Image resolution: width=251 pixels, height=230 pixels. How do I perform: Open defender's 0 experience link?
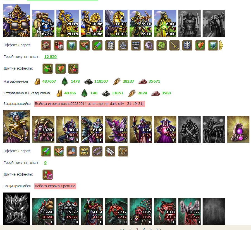point(45,162)
